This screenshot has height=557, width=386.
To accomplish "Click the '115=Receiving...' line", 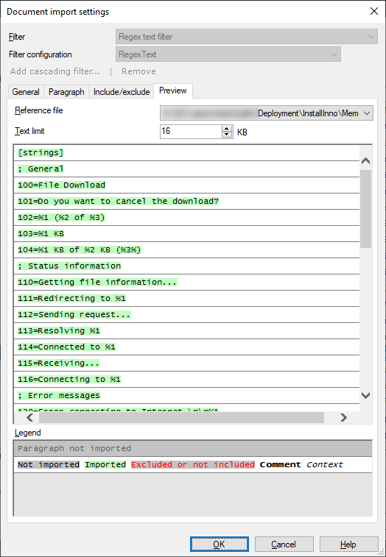I will tap(187, 363).
